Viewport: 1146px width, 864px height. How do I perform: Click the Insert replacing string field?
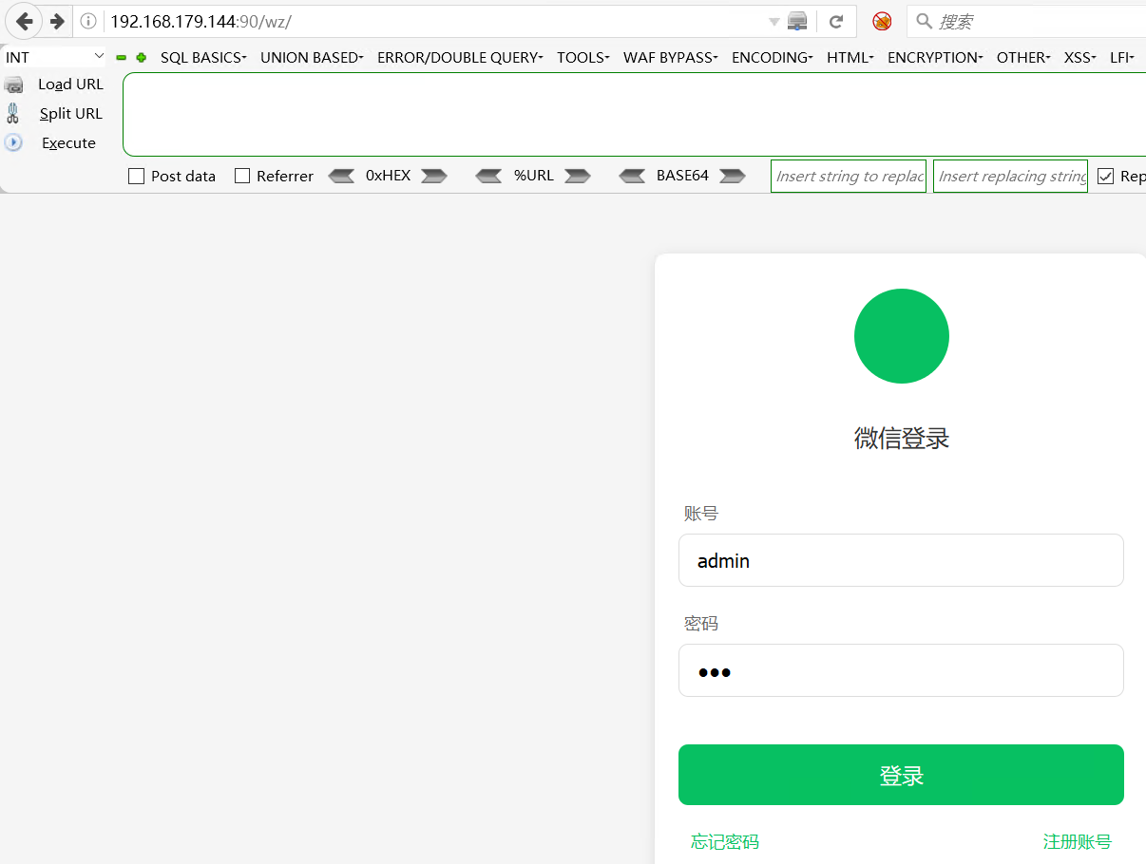(1010, 176)
